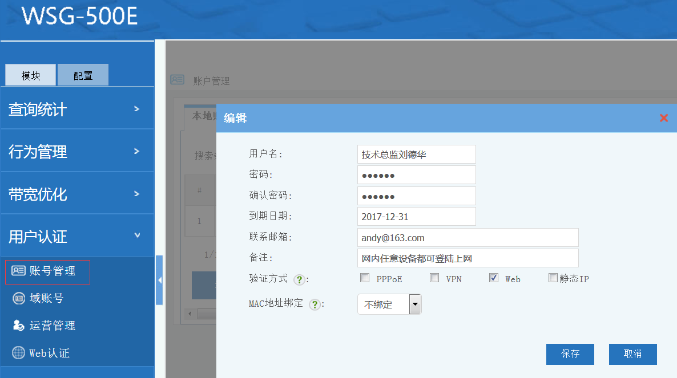Tick the 静态IP checkbox

pyautogui.click(x=553, y=278)
